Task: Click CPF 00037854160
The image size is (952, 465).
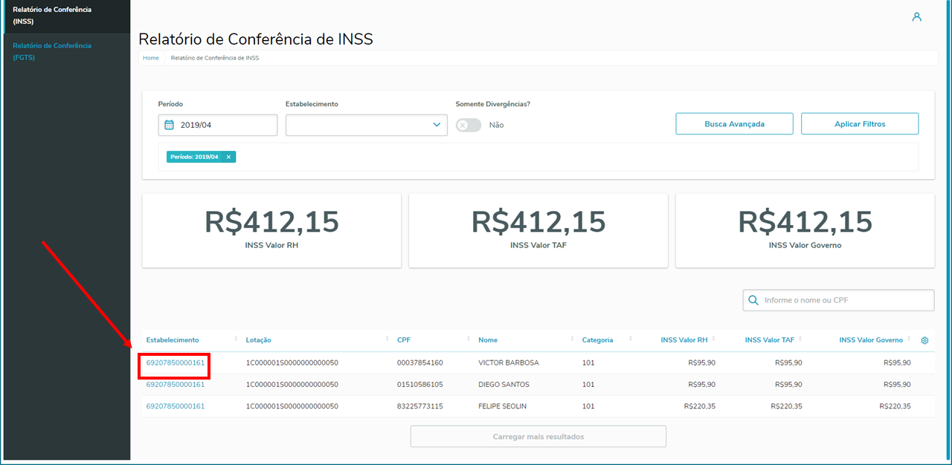Action: 420,363
